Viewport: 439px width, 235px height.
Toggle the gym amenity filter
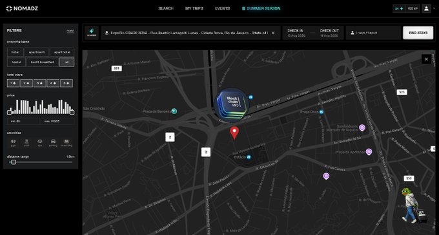click(13, 143)
